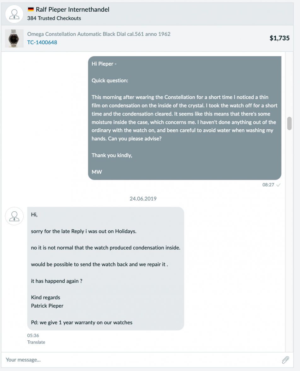Open seller avatar in header
The height and width of the screenshot is (371, 300).
(14, 14)
